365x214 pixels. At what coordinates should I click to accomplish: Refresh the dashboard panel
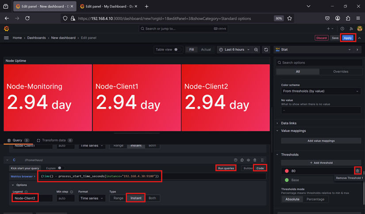(x=266, y=50)
